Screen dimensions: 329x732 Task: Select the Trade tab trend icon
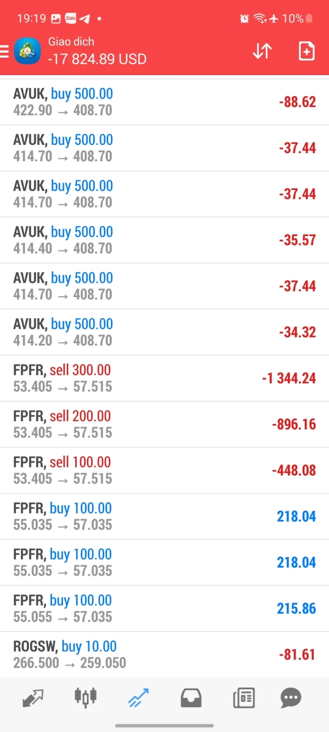pos(138,697)
